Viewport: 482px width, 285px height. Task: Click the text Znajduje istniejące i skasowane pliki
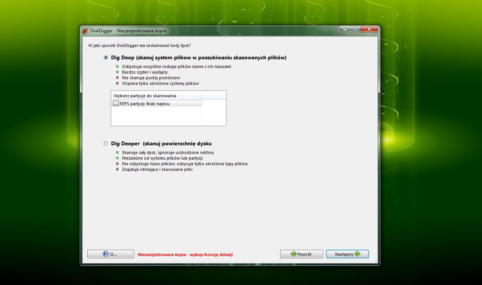157,169
